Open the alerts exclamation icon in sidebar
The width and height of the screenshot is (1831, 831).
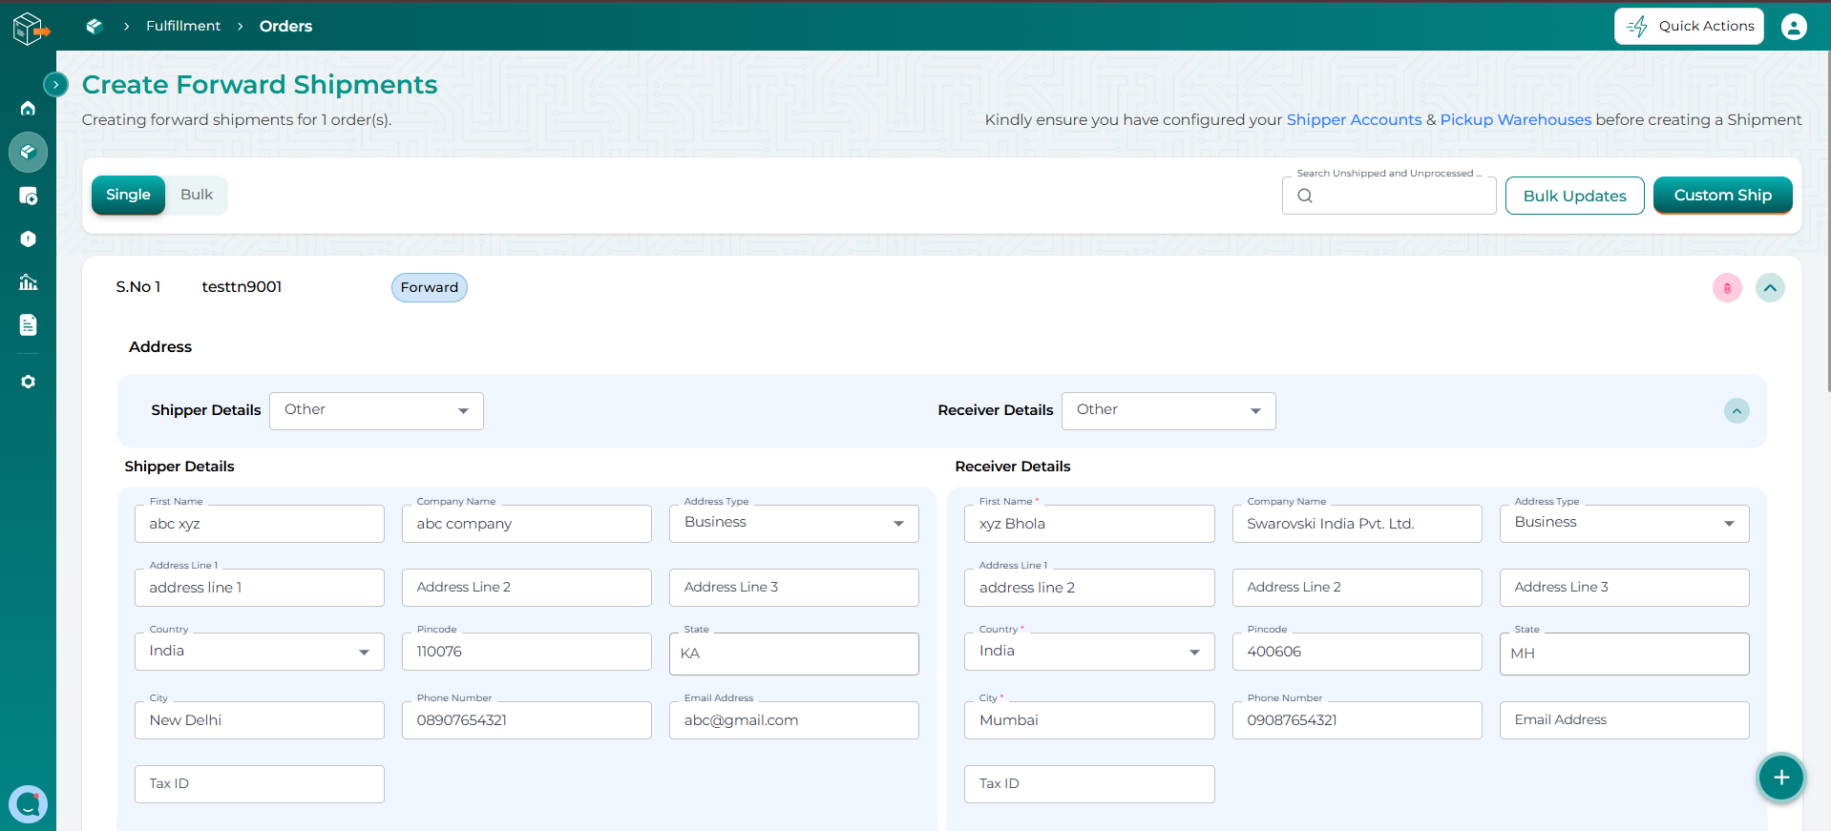pyautogui.click(x=28, y=239)
